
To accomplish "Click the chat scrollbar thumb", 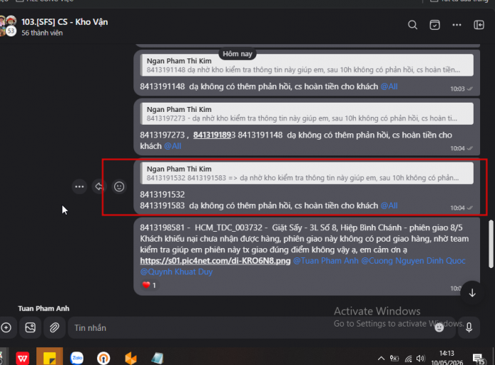I will (491, 245).
